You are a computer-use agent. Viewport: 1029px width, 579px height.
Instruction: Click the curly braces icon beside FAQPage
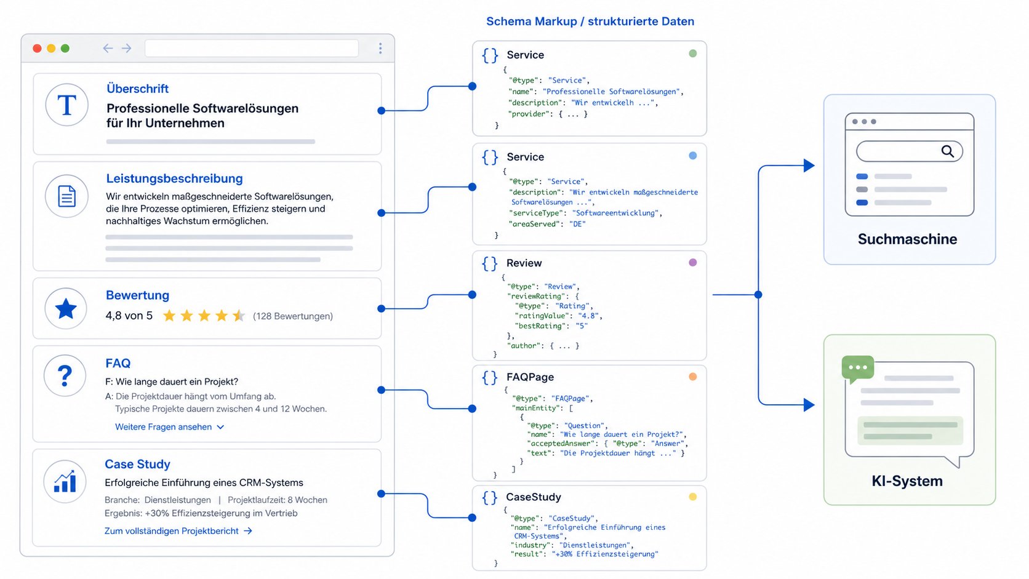(490, 377)
